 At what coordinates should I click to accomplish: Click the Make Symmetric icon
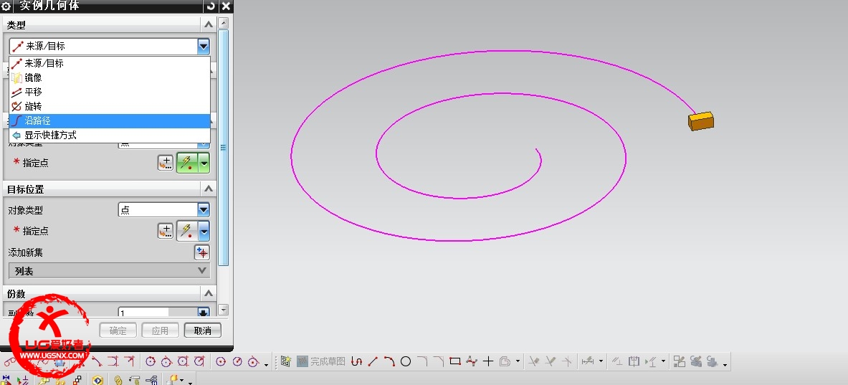point(634,361)
